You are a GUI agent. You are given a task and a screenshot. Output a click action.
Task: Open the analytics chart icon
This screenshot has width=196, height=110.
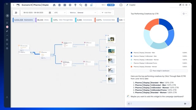click(x=91, y=5)
